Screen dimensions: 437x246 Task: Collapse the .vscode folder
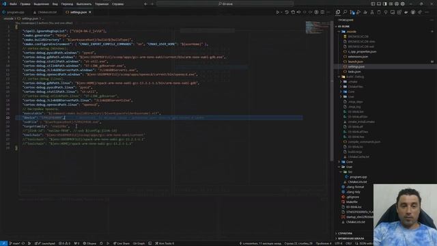click(x=351, y=31)
